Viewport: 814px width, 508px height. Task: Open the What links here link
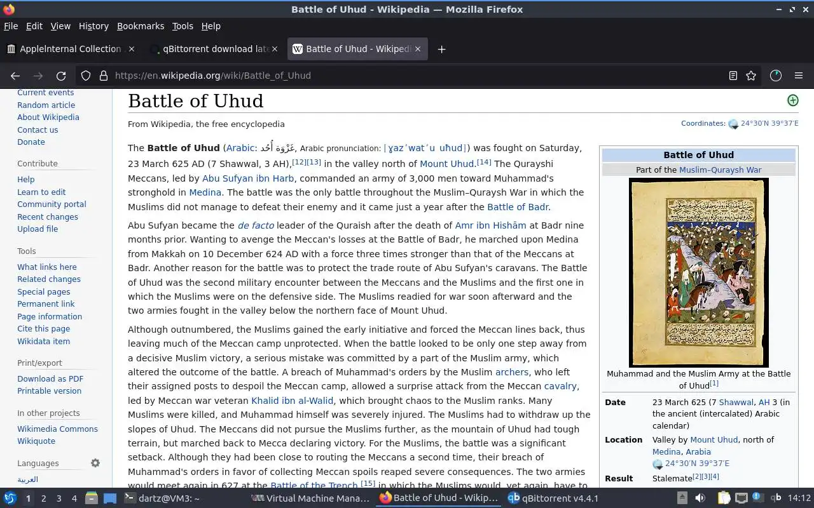(x=47, y=267)
